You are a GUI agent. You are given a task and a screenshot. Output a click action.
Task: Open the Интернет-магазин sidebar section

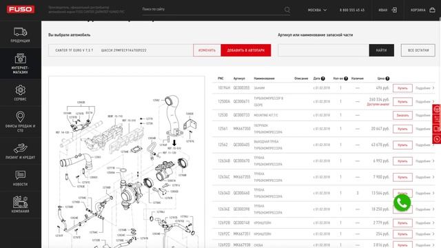click(20, 63)
